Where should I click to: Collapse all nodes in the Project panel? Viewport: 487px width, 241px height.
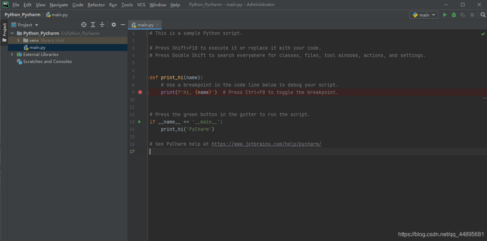pos(102,25)
